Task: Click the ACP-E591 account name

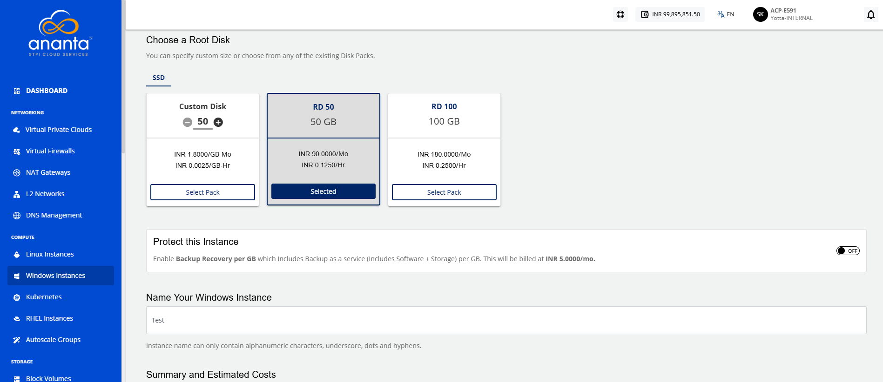Action: [783, 10]
